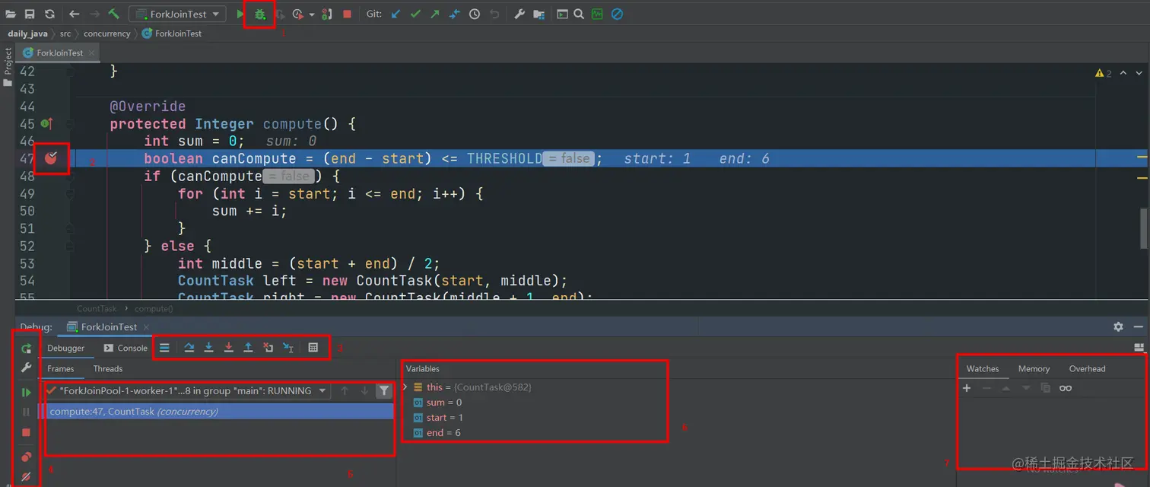Click the Rerun ForkJoinTest icon
The height and width of the screenshot is (487, 1150).
pyautogui.click(x=26, y=349)
